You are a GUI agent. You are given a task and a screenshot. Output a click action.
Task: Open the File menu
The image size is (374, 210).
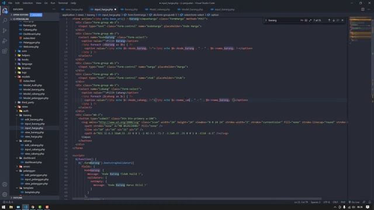(x=11, y=3)
